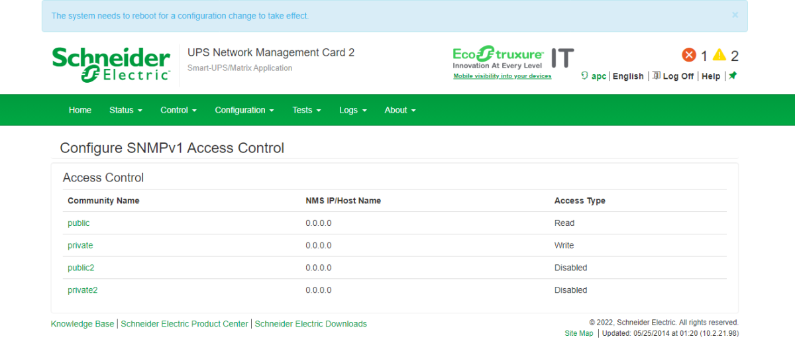This screenshot has width=795, height=363.
Task: Click the warning alarm count 2
Action: [735, 56]
